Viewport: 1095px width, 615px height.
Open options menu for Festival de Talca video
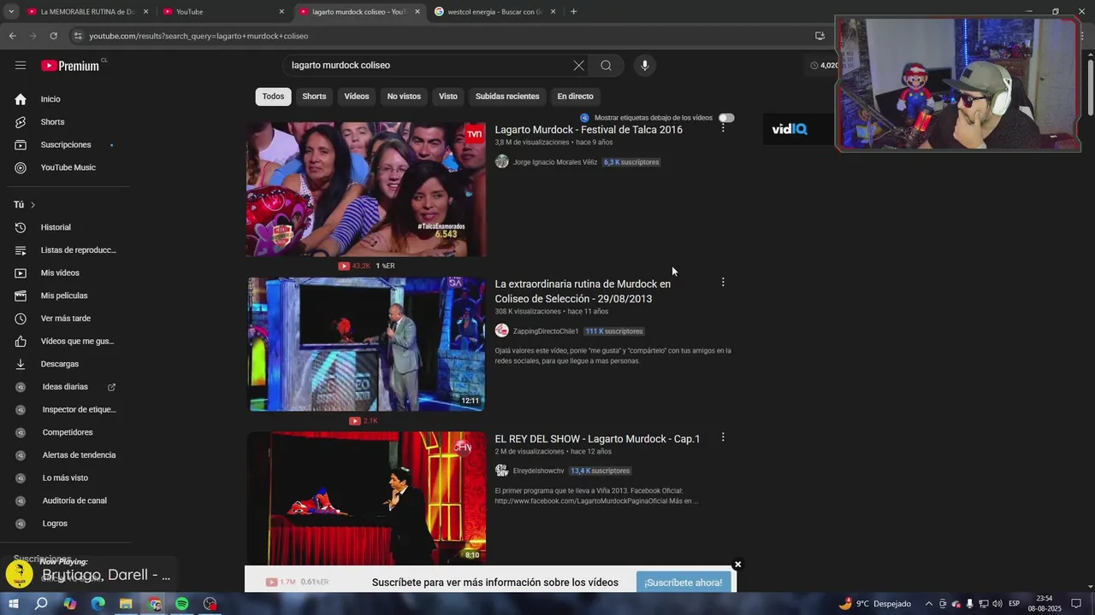(x=723, y=127)
